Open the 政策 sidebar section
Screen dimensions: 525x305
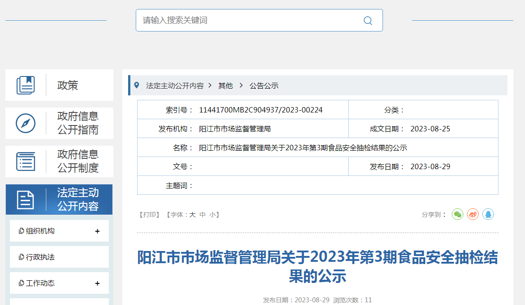(59, 85)
